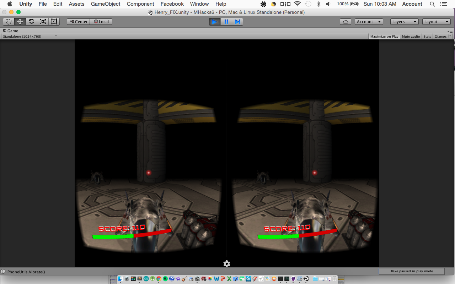Open the Component menu
This screenshot has width=455, height=284.
140,4
